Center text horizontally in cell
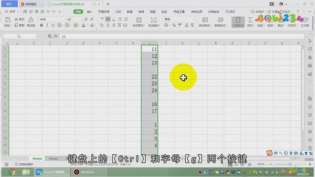Image resolution: width=315 pixels, height=177 pixels. click(108, 25)
